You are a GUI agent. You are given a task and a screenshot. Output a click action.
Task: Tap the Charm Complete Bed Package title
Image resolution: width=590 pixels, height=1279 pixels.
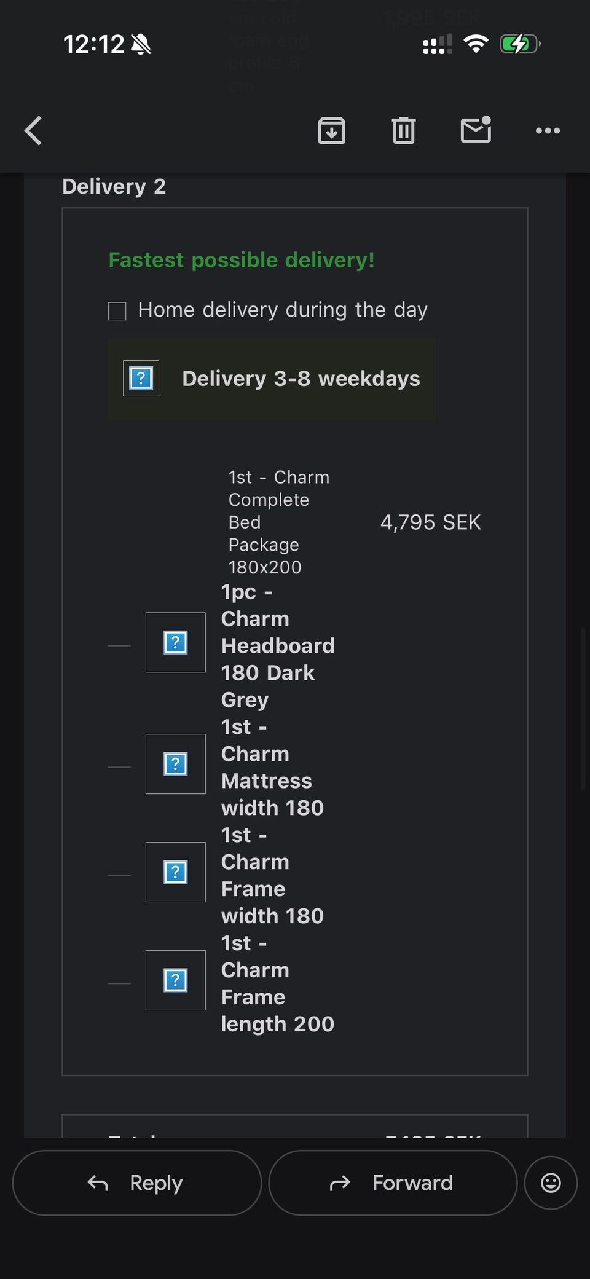point(279,522)
